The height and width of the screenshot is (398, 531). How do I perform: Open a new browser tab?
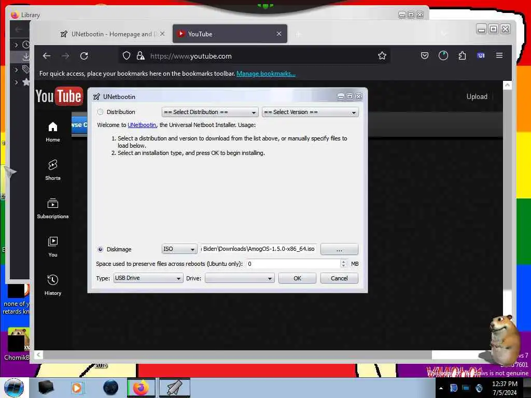[x=298, y=34]
